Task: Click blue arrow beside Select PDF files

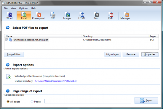Action: coord(8,28)
